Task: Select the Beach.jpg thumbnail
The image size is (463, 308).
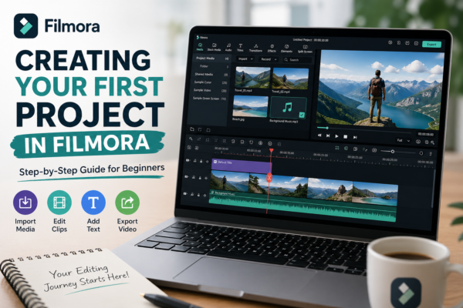Action: [250, 106]
